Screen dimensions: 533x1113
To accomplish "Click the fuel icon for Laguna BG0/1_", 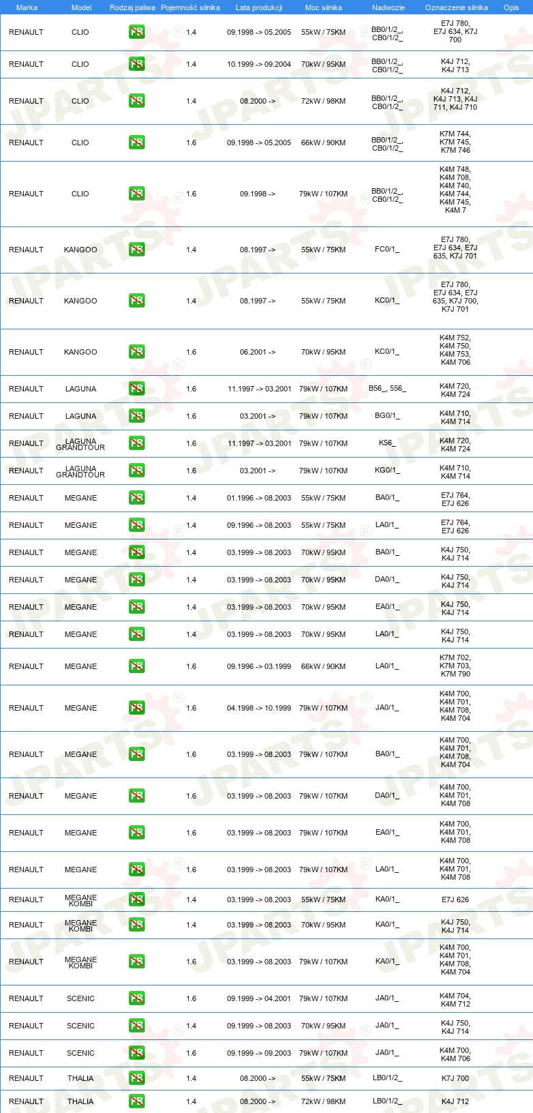I will click(137, 416).
